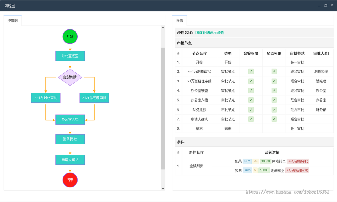The height and width of the screenshot is (202, 337).
Task: Click the green 10000 value tag
Action: coord(265,161)
